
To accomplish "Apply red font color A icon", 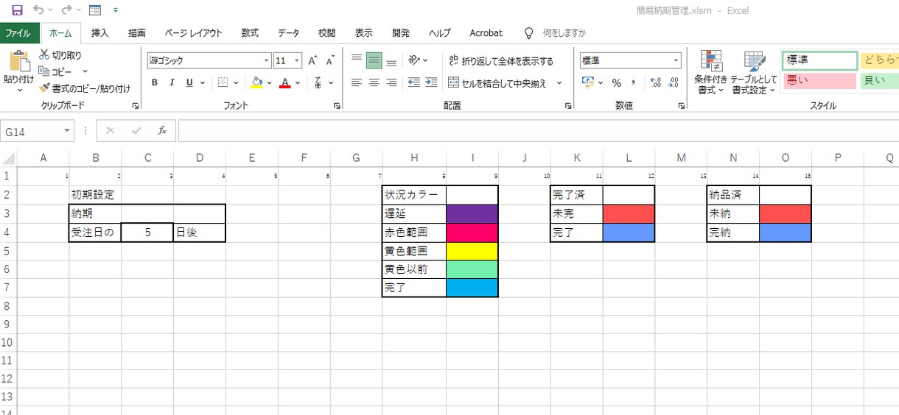I will [x=285, y=82].
